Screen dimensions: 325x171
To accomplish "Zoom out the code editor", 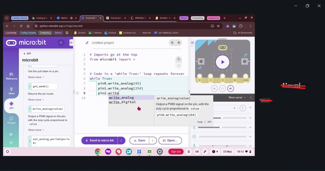I will tap(172, 43).
